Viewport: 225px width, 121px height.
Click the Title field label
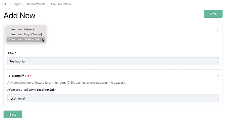click(x=11, y=53)
